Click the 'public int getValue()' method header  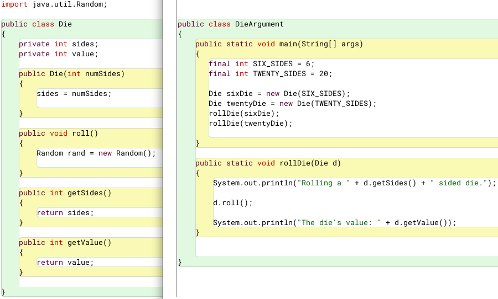pyautogui.click(x=65, y=243)
